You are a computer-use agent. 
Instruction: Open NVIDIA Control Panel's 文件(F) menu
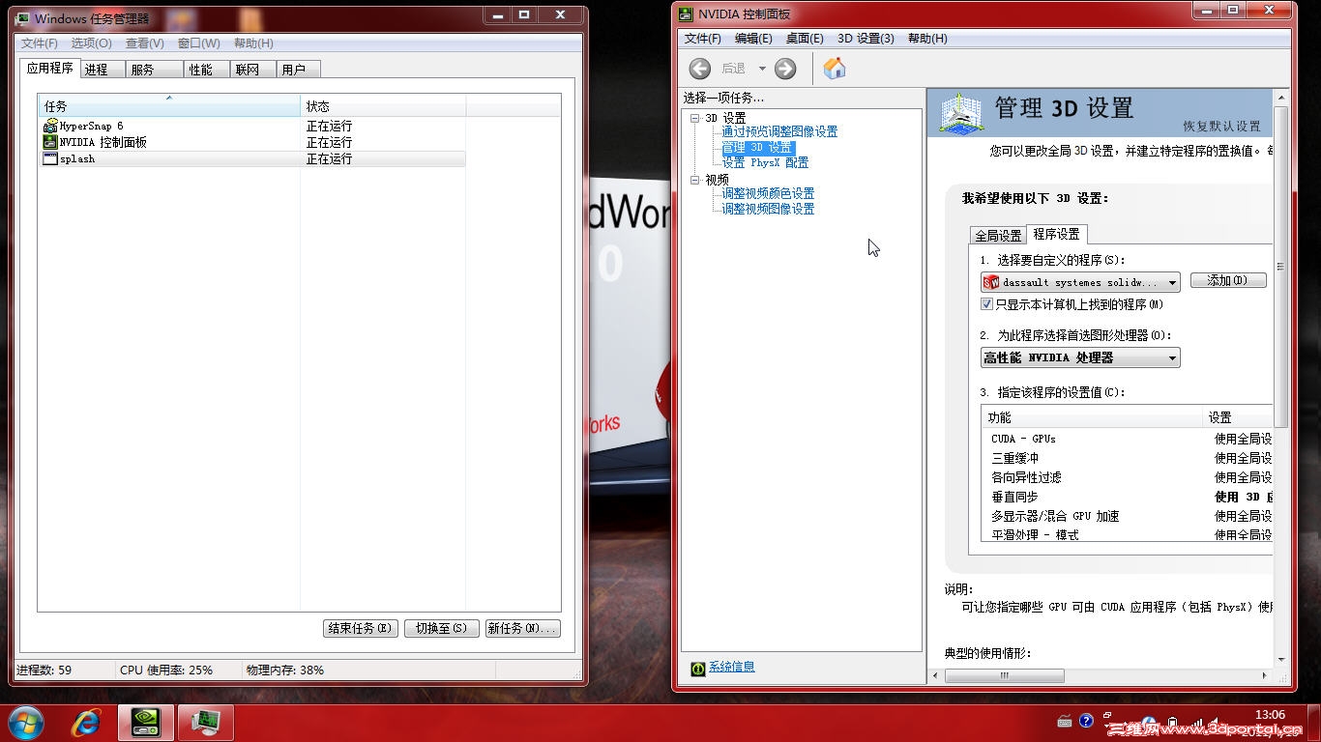pos(703,39)
